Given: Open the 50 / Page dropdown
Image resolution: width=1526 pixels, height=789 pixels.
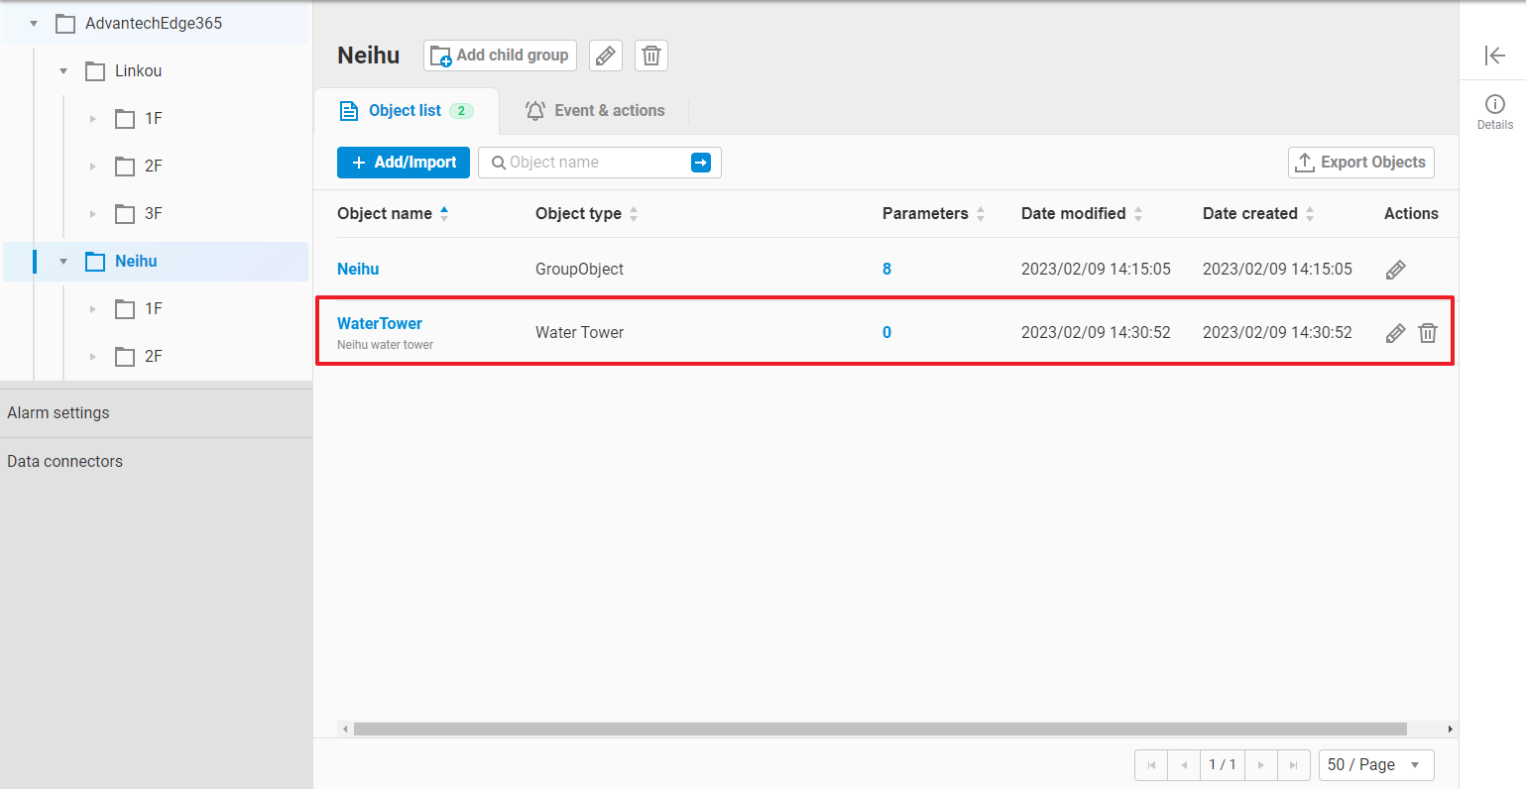Looking at the screenshot, I should point(1375,765).
